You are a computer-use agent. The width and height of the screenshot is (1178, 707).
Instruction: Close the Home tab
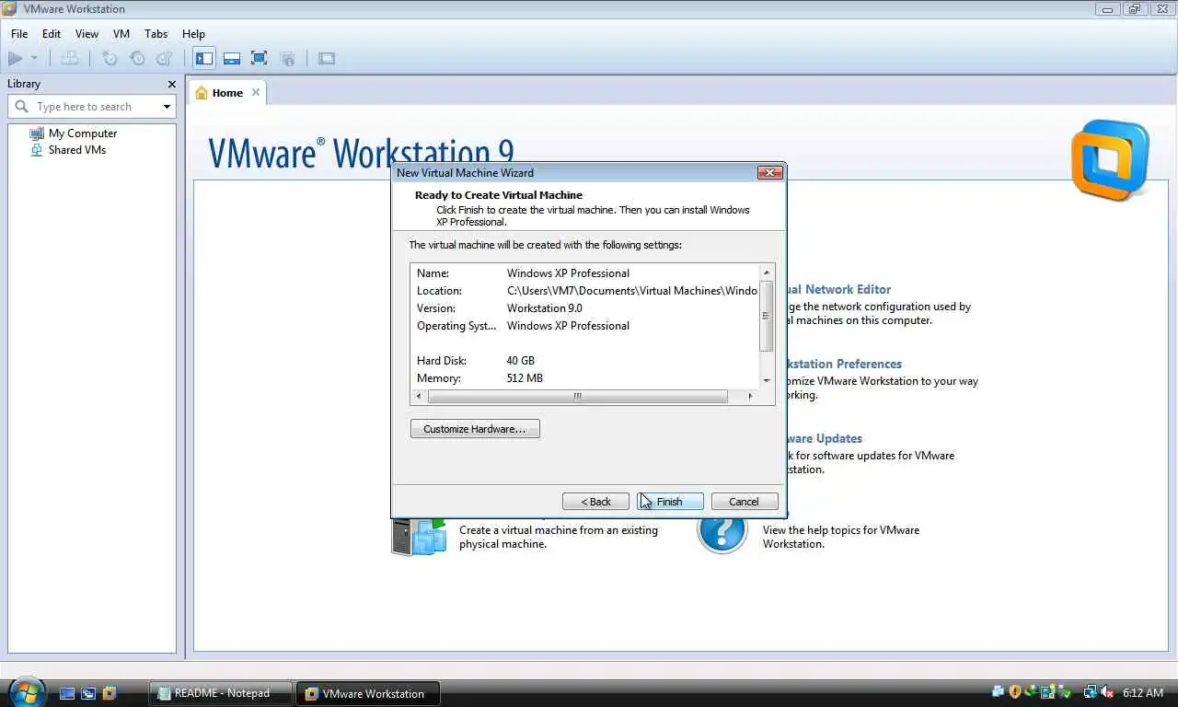tap(256, 92)
